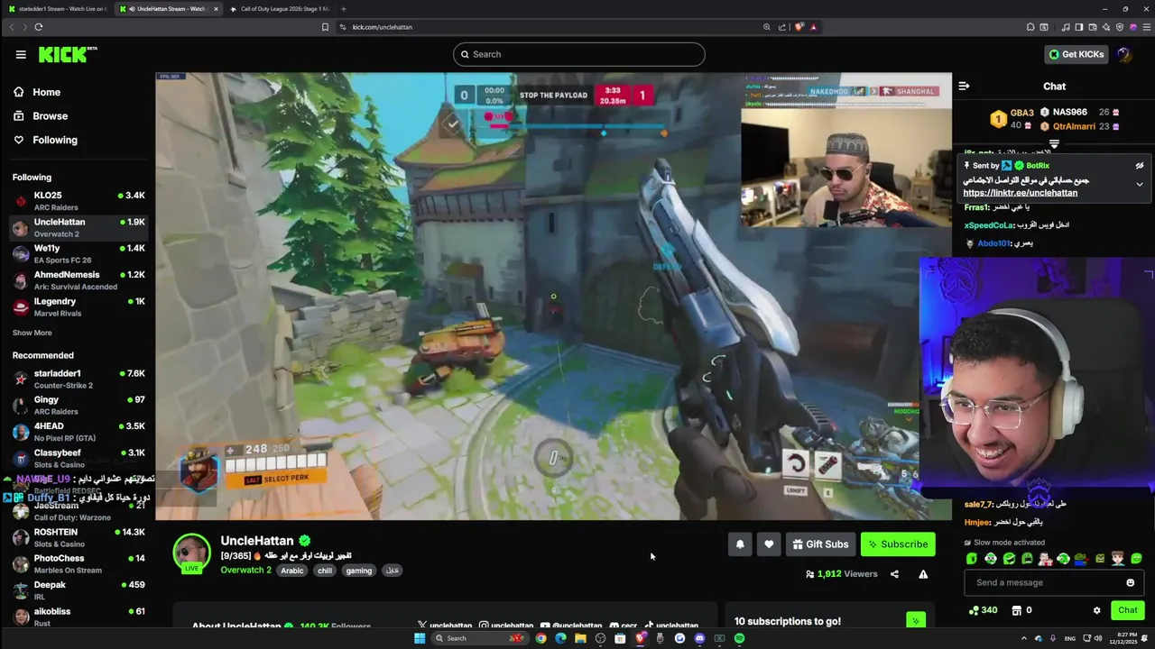Click the Arabic tag
This screenshot has width=1155, height=649.
(292, 571)
